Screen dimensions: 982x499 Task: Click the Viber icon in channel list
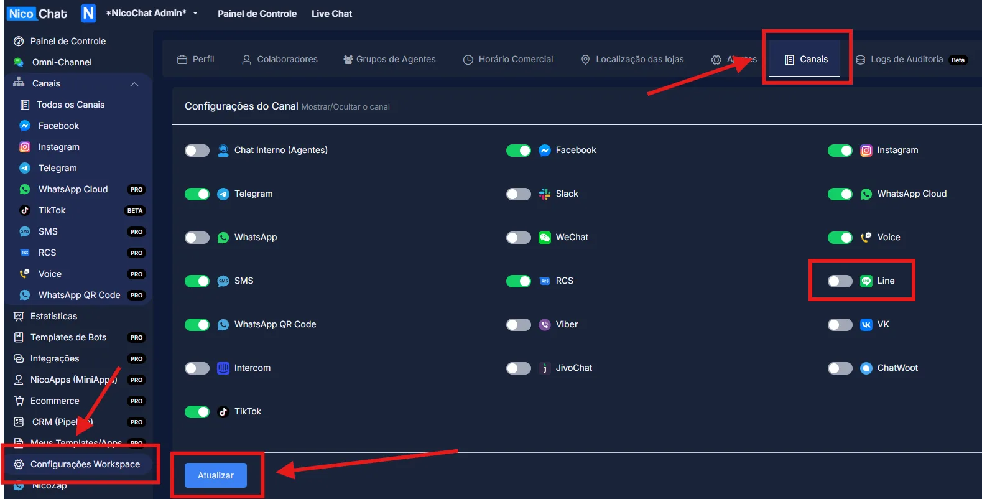tap(545, 324)
